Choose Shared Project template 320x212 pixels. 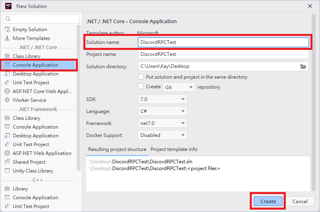(x=29, y=162)
